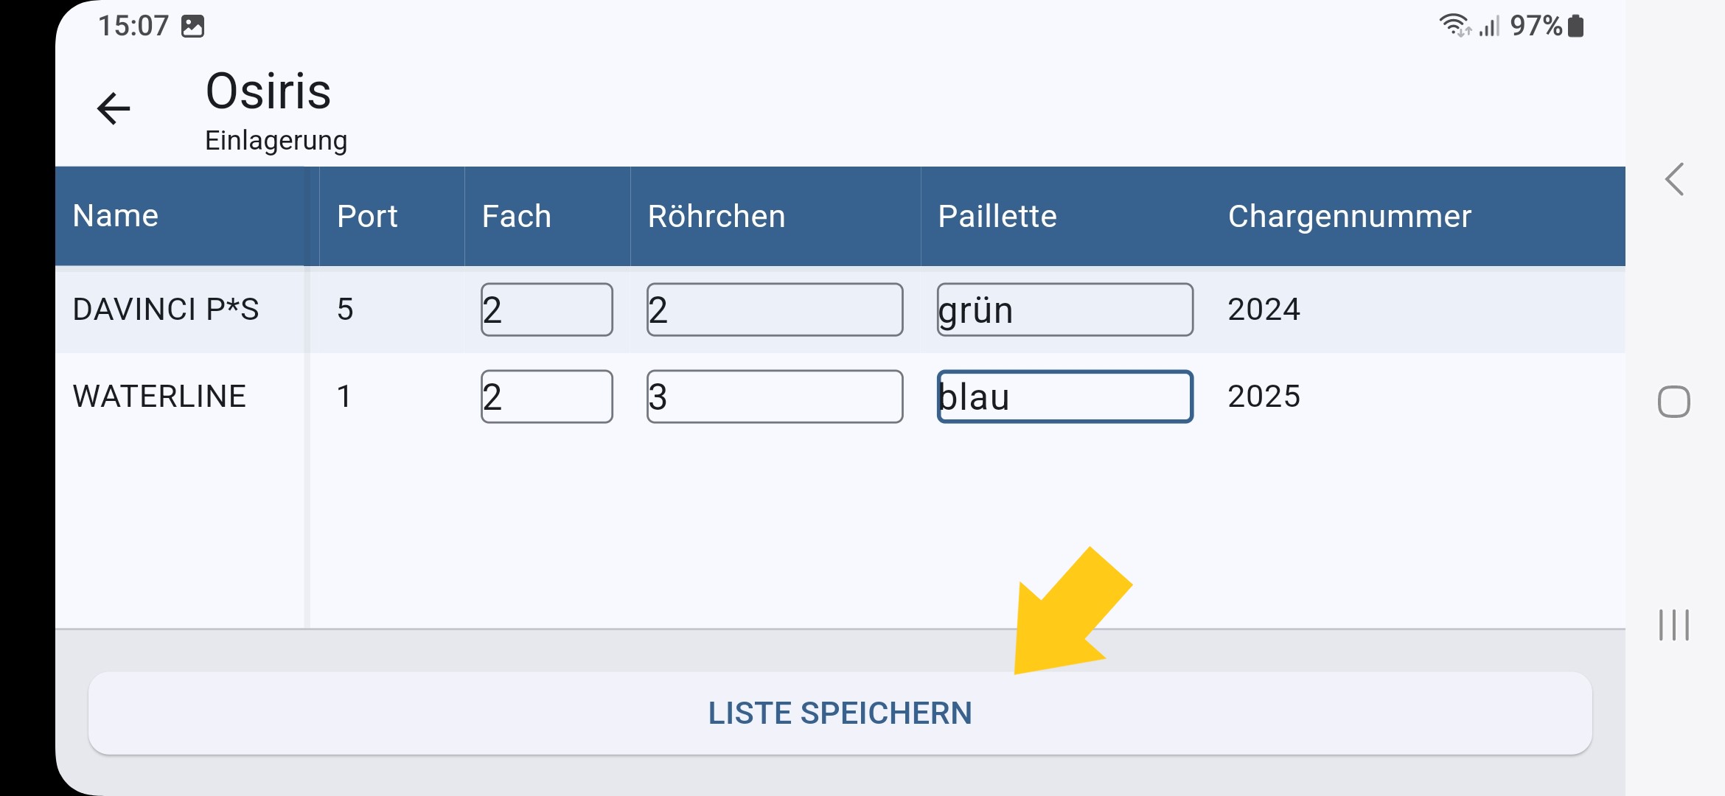Viewport: 1725px width, 796px height.
Task: Select the Paillette column header
Action: click(x=997, y=216)
